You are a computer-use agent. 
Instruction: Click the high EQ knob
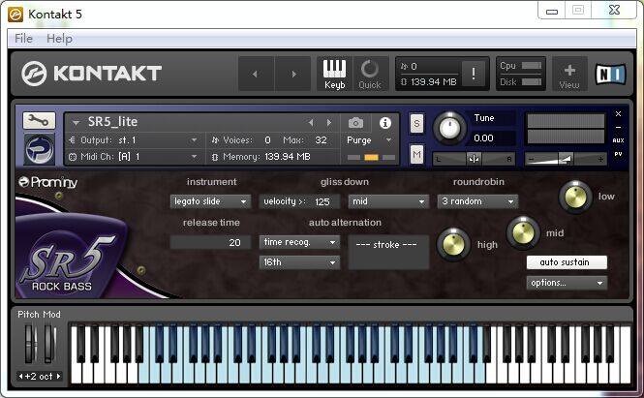(453, 244)
